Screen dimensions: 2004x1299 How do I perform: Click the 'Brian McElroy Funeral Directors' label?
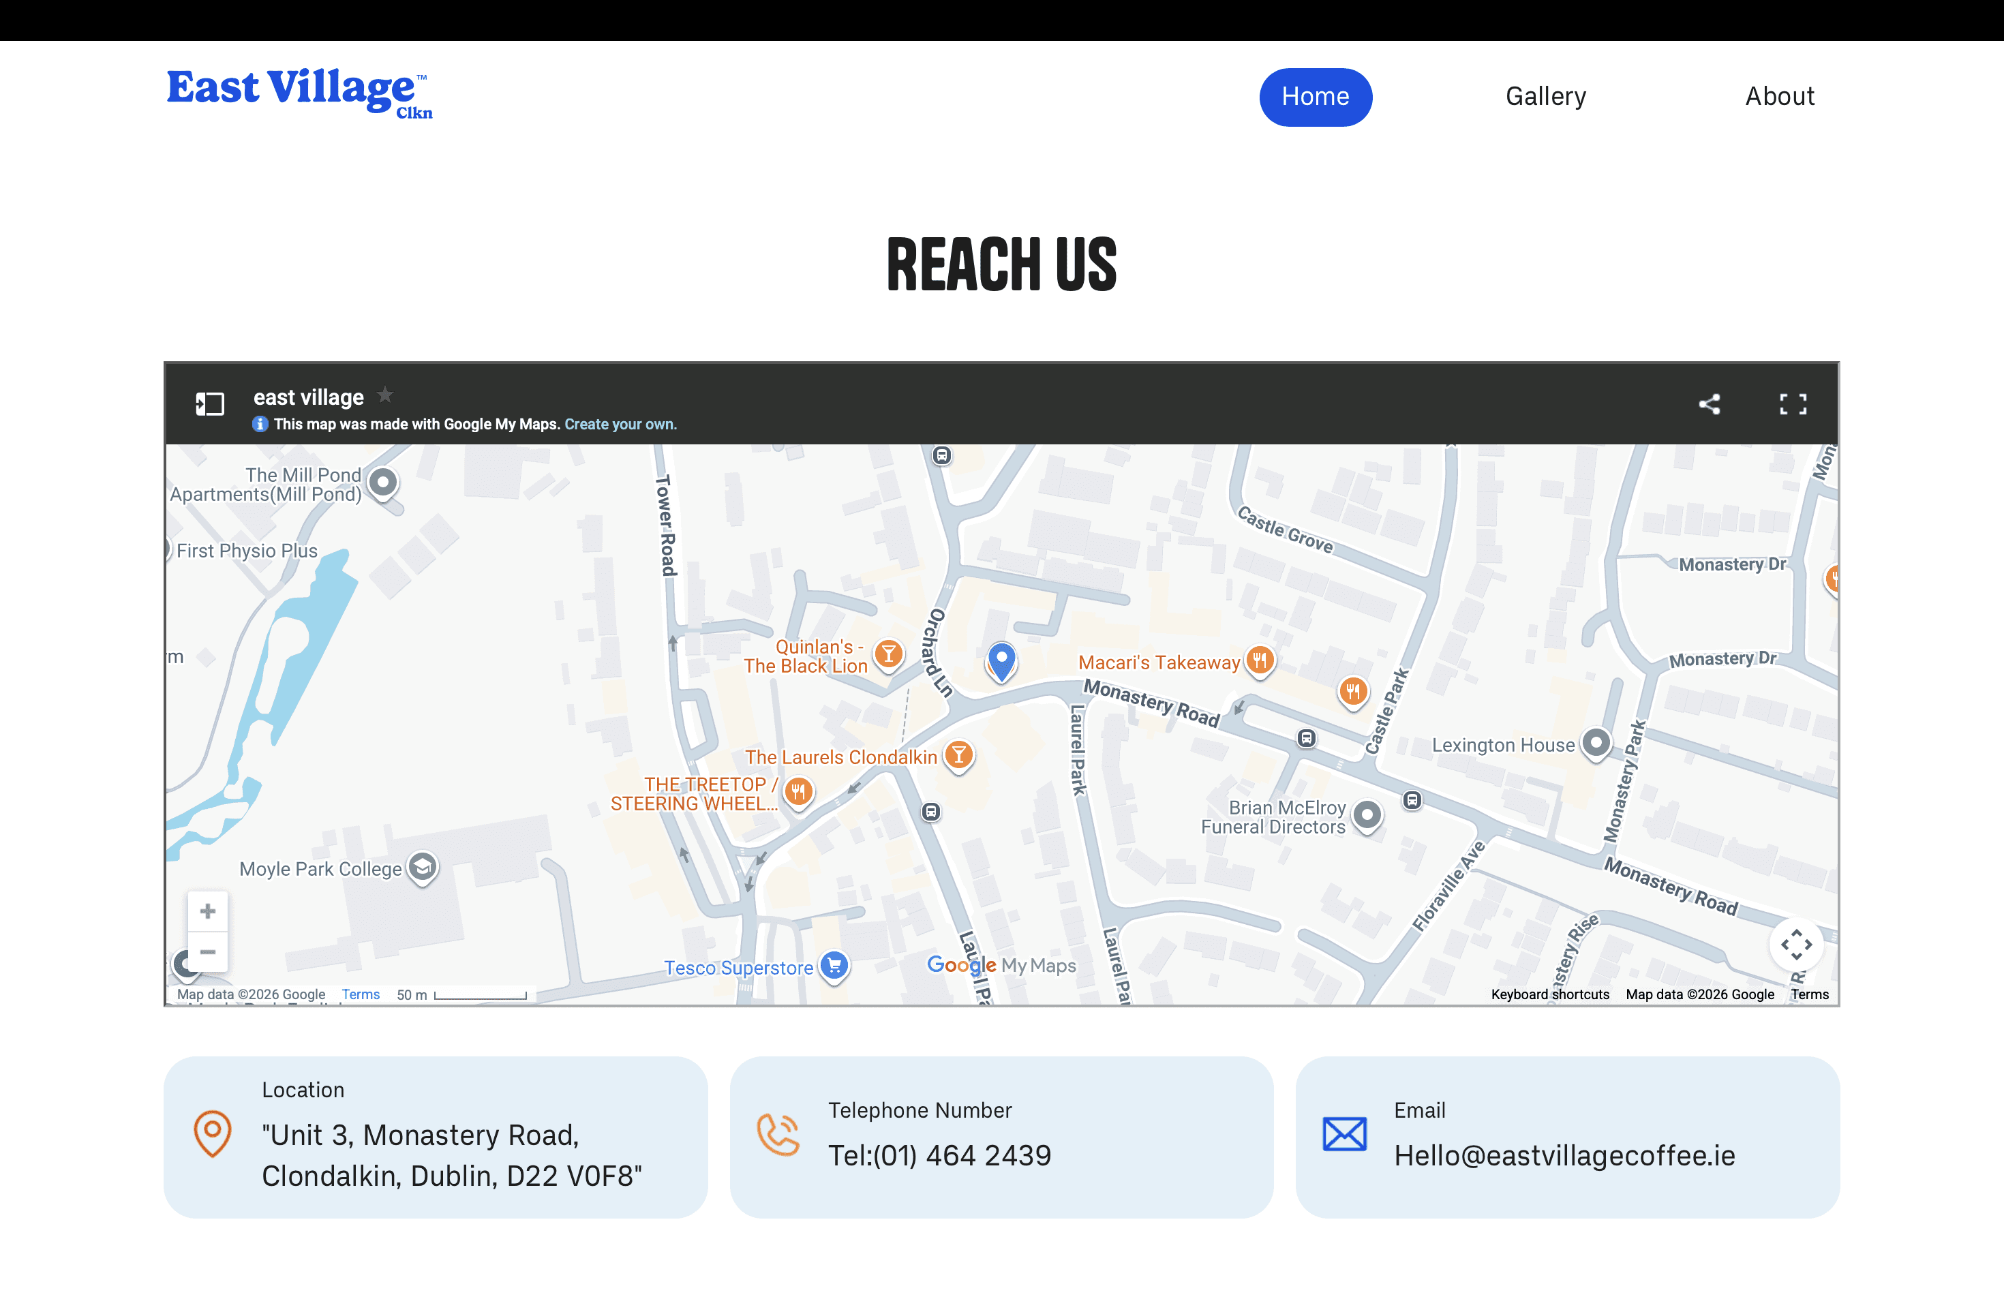[1273, 817]
